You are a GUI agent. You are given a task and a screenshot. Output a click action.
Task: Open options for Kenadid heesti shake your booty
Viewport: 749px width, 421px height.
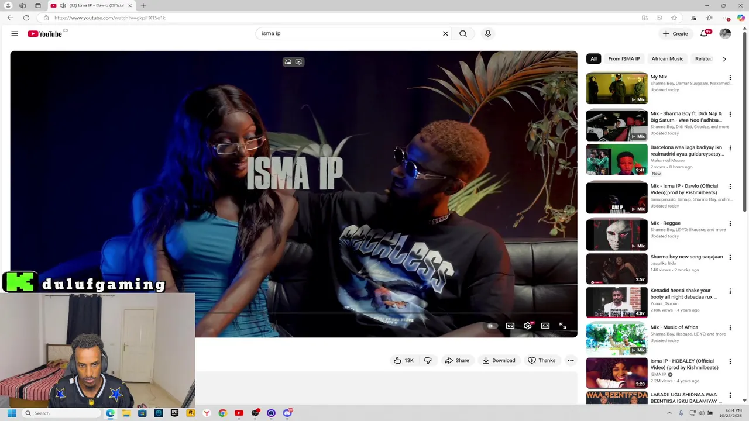pos(730,291)
